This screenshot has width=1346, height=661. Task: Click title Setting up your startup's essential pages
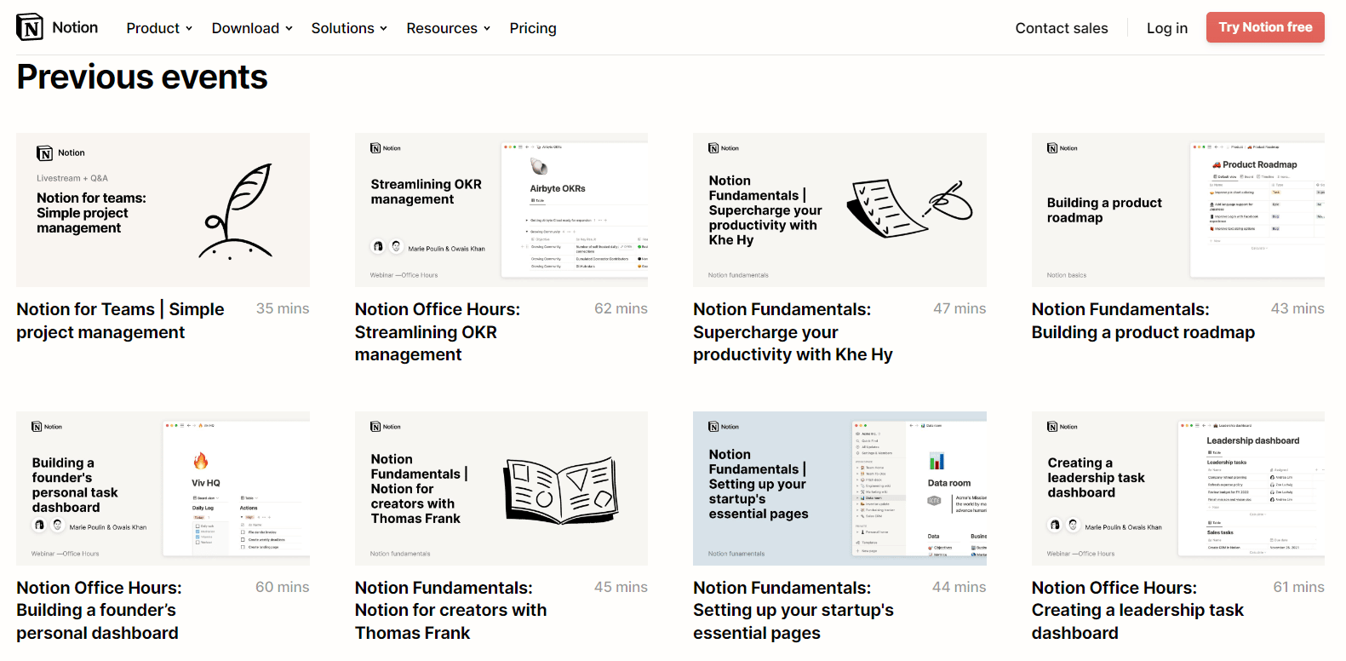[x=793, y=610]
